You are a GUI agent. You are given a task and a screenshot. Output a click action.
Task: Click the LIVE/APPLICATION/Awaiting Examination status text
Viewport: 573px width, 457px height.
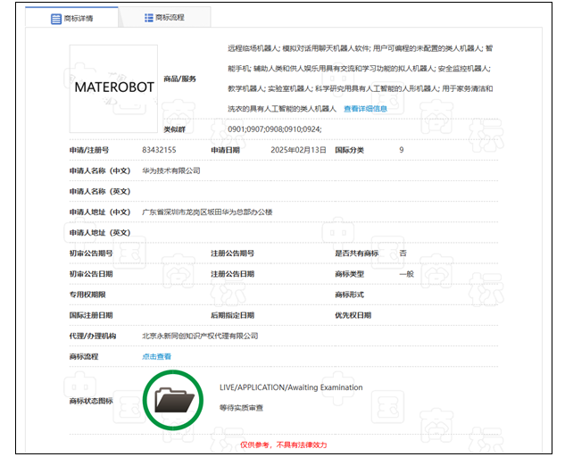(291, 387)
